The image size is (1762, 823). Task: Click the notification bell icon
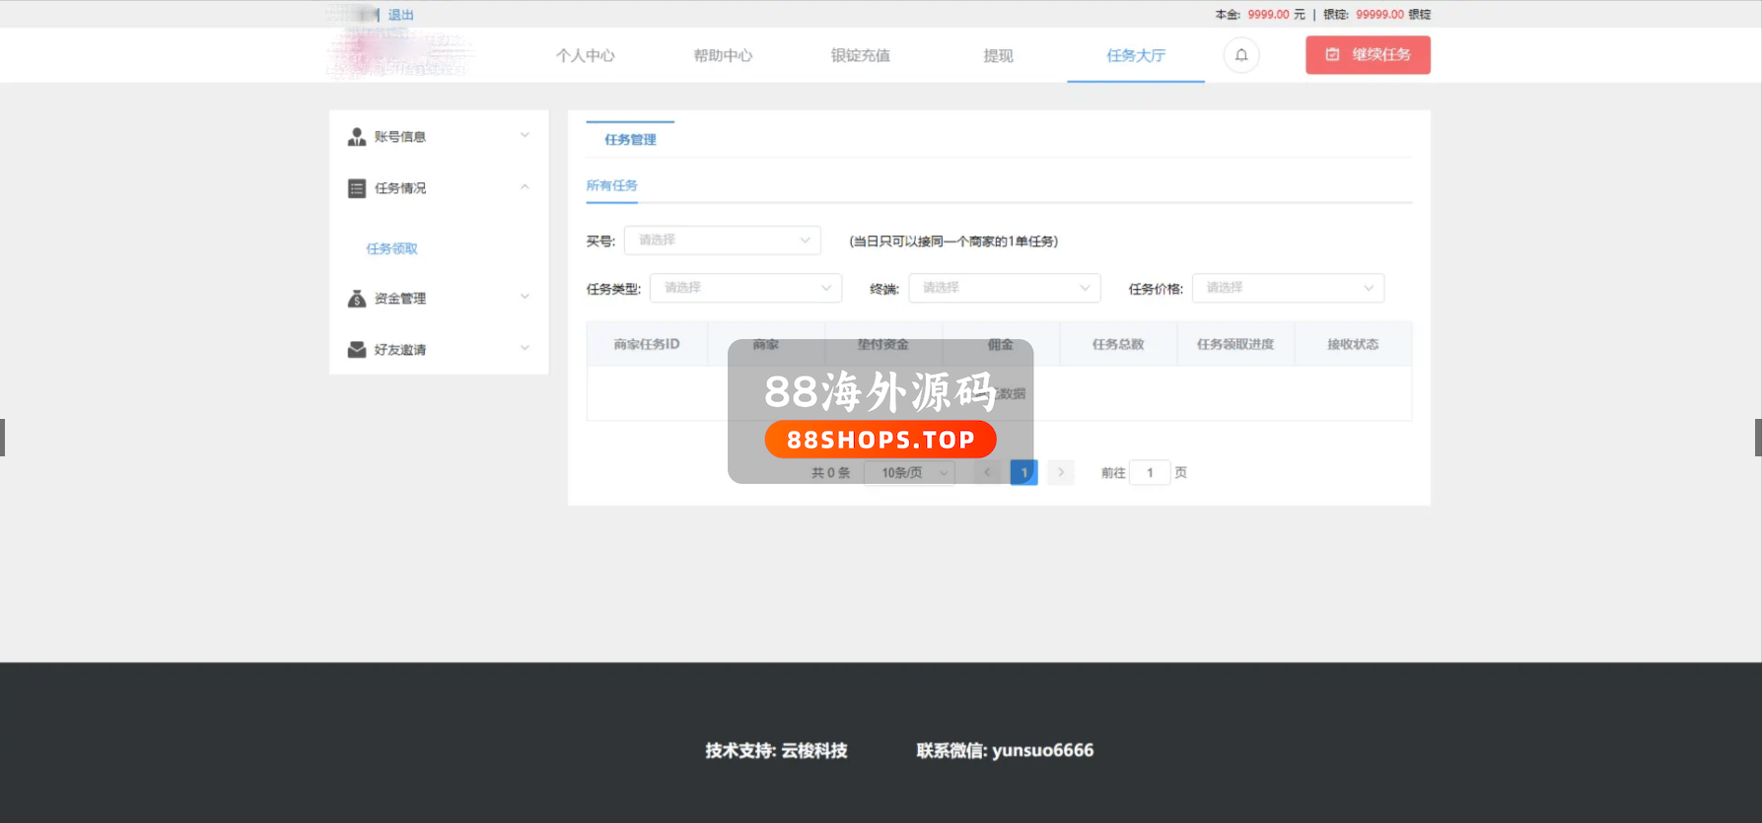1241,55
